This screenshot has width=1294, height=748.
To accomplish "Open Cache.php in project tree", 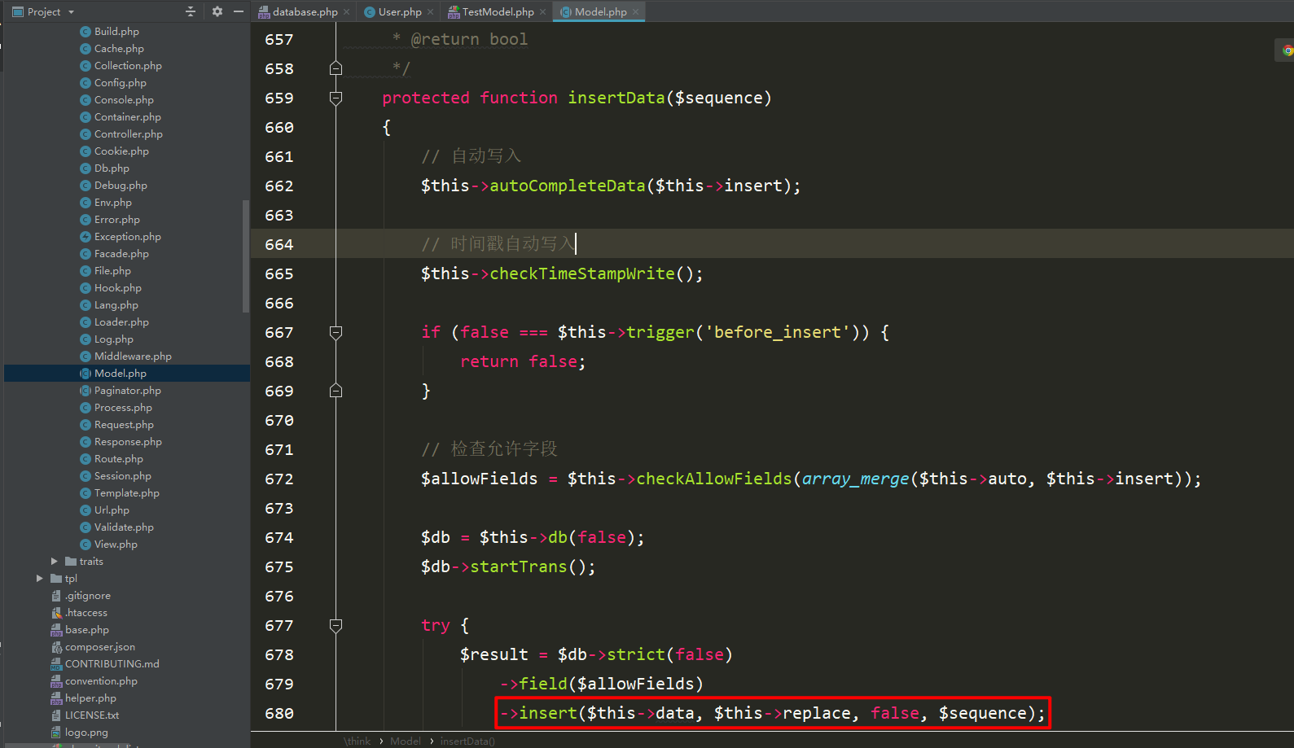I will pyautogui.click(x=119, y=49).
